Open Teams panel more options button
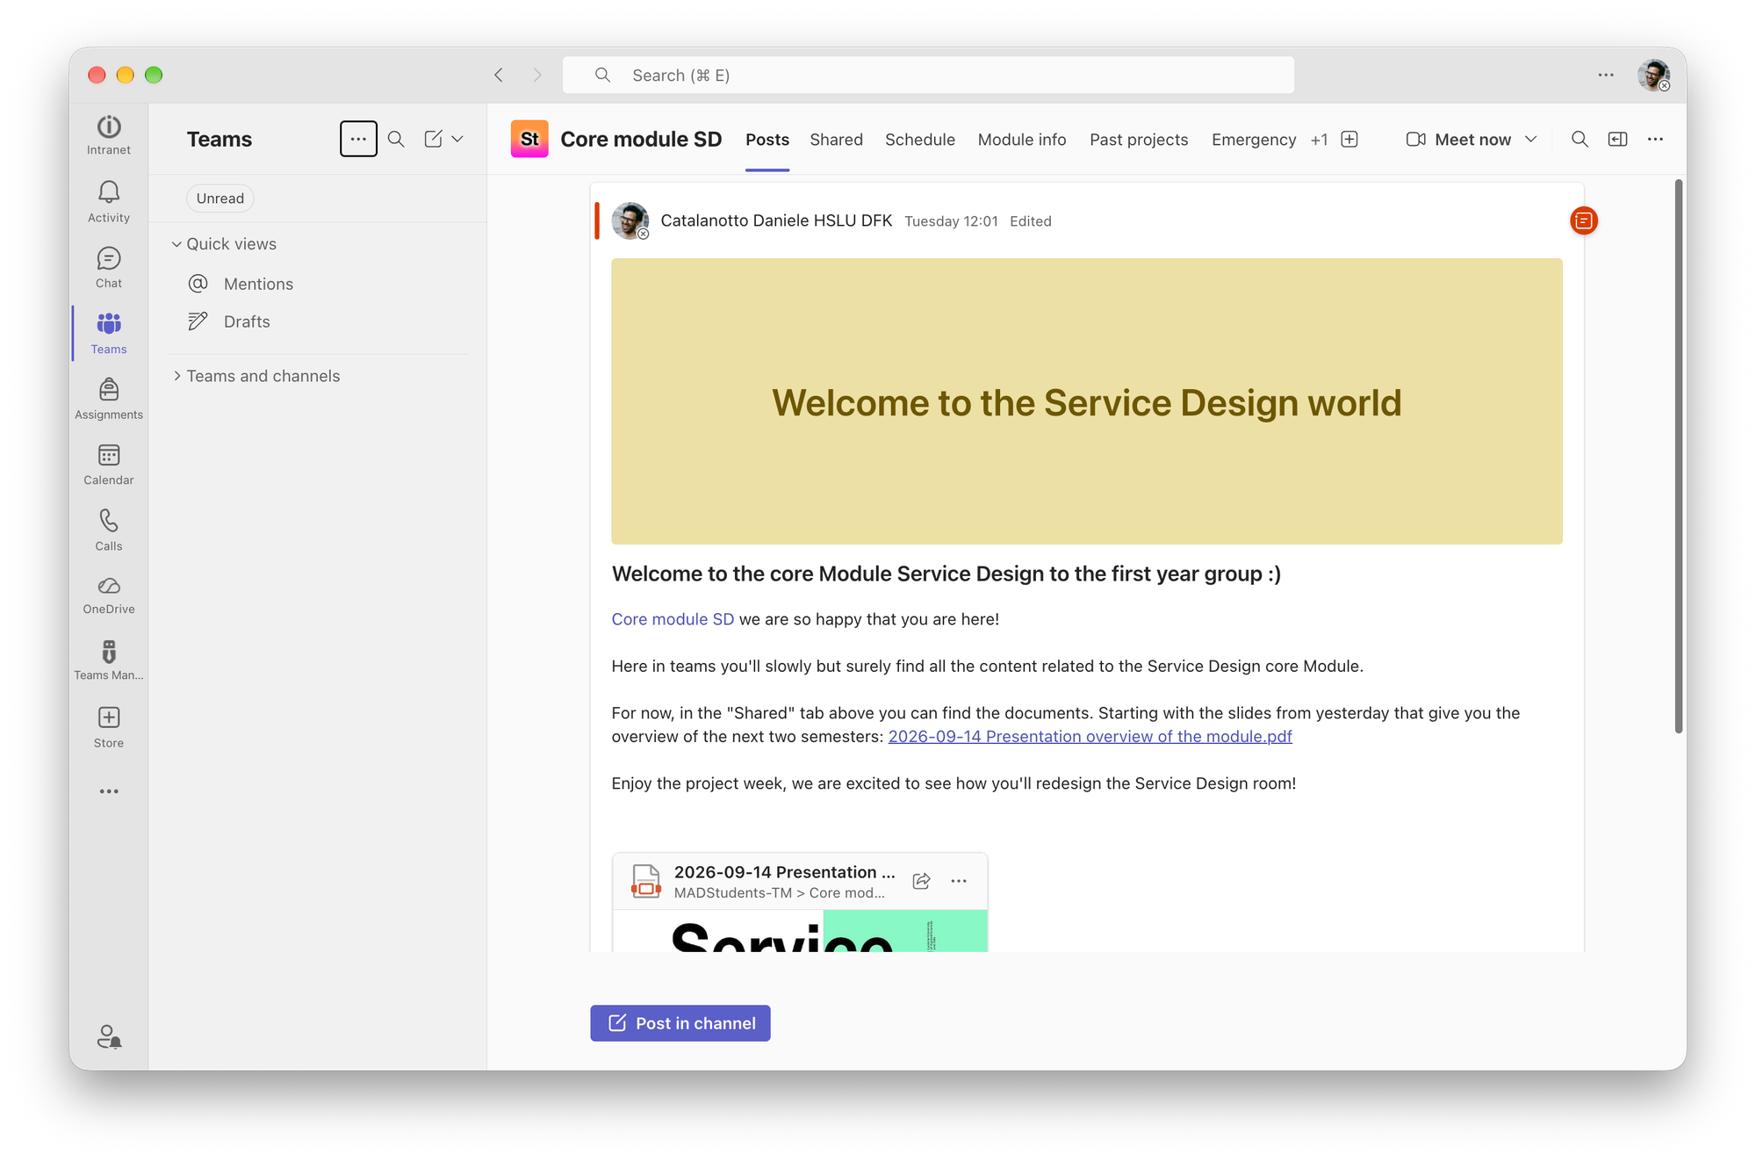This screenshot has width=1756, height=1162. [x=358, y=139]
